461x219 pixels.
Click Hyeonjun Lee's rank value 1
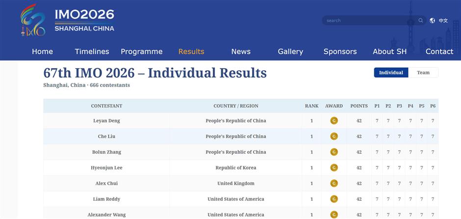(x=311, y=168)
